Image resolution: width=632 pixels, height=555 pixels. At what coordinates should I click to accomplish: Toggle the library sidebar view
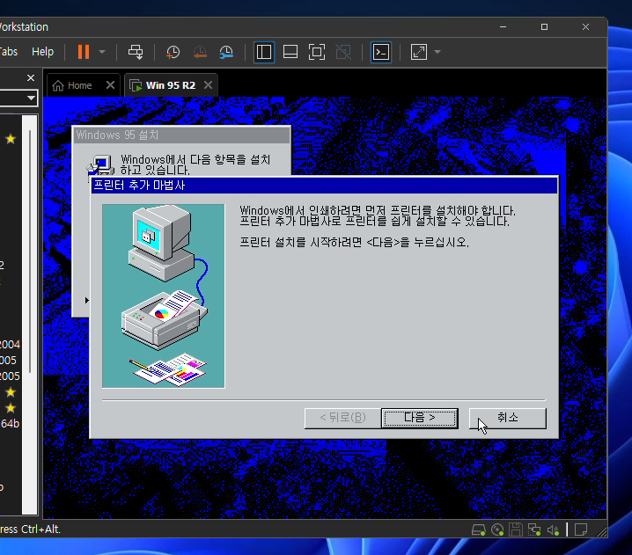pos(264,52)
